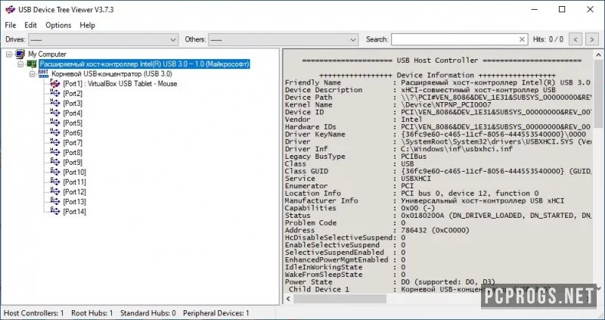Click the ROOT hub icon
The width and height of the screenshot is (605, 320).
(43, 73)
